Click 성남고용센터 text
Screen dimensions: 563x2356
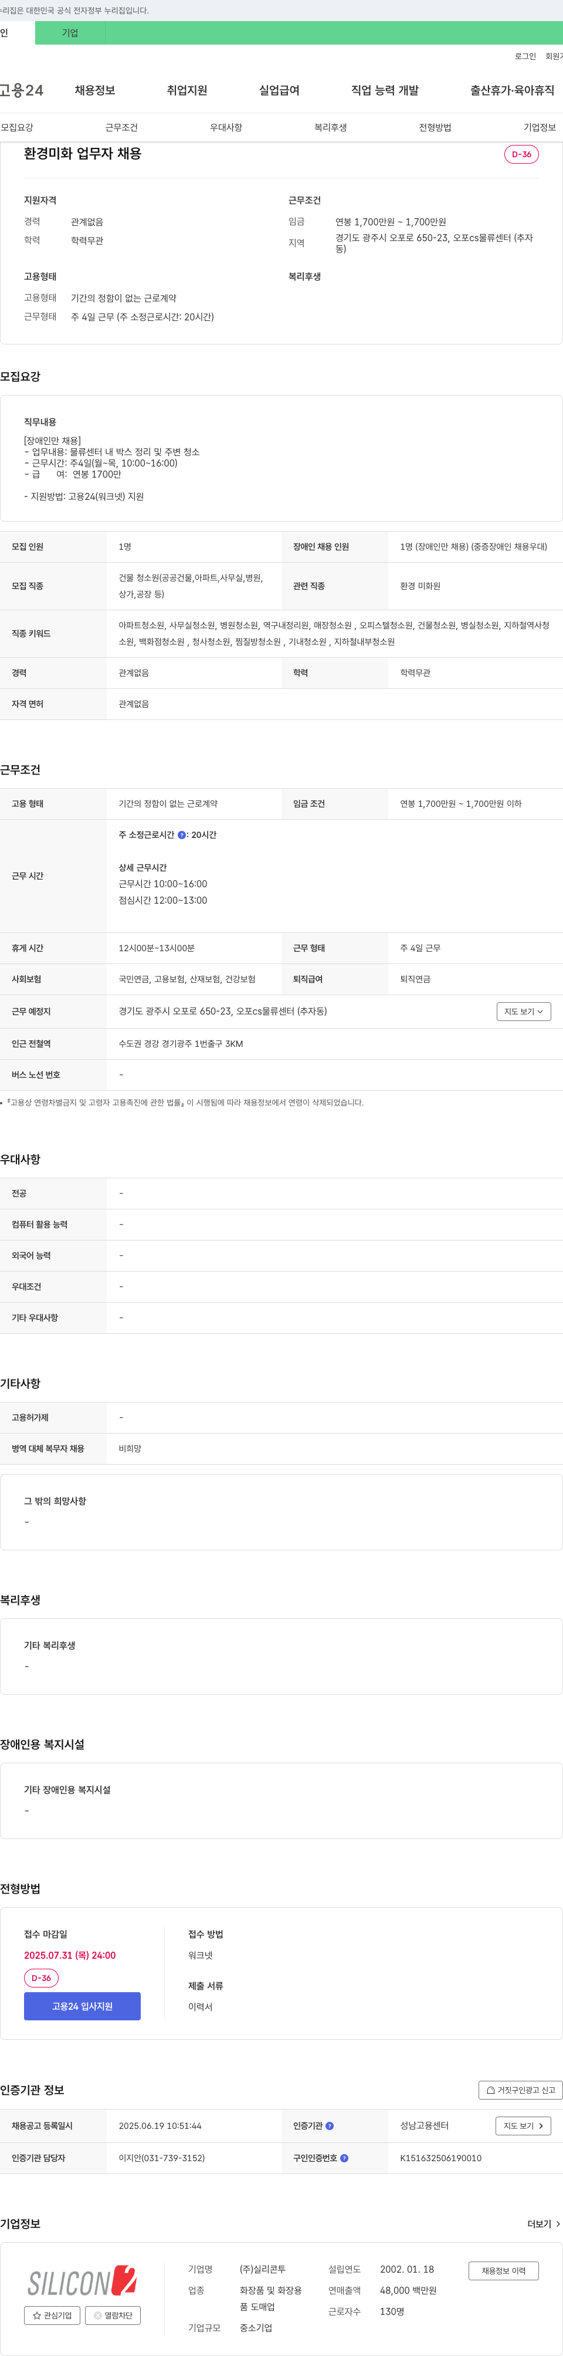(424, 2127)
